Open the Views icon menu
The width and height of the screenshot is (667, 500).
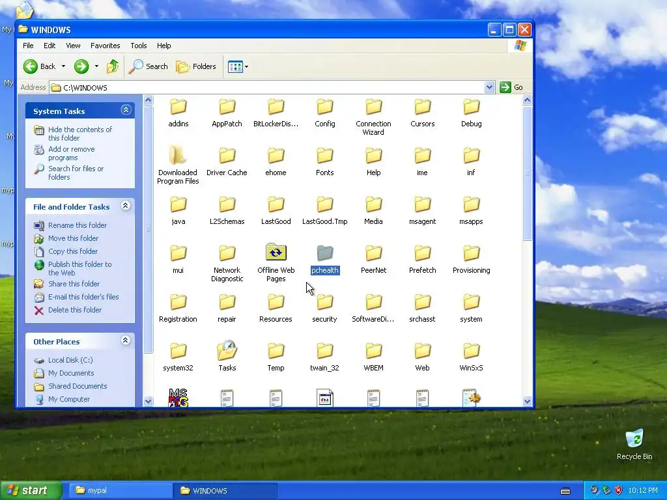[235, 66]
